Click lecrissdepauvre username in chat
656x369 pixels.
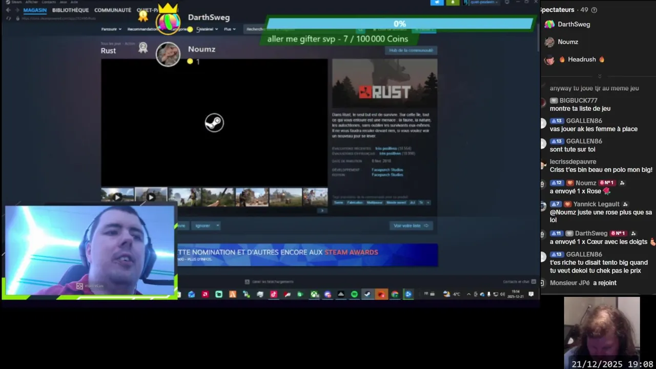coord(573,161)
